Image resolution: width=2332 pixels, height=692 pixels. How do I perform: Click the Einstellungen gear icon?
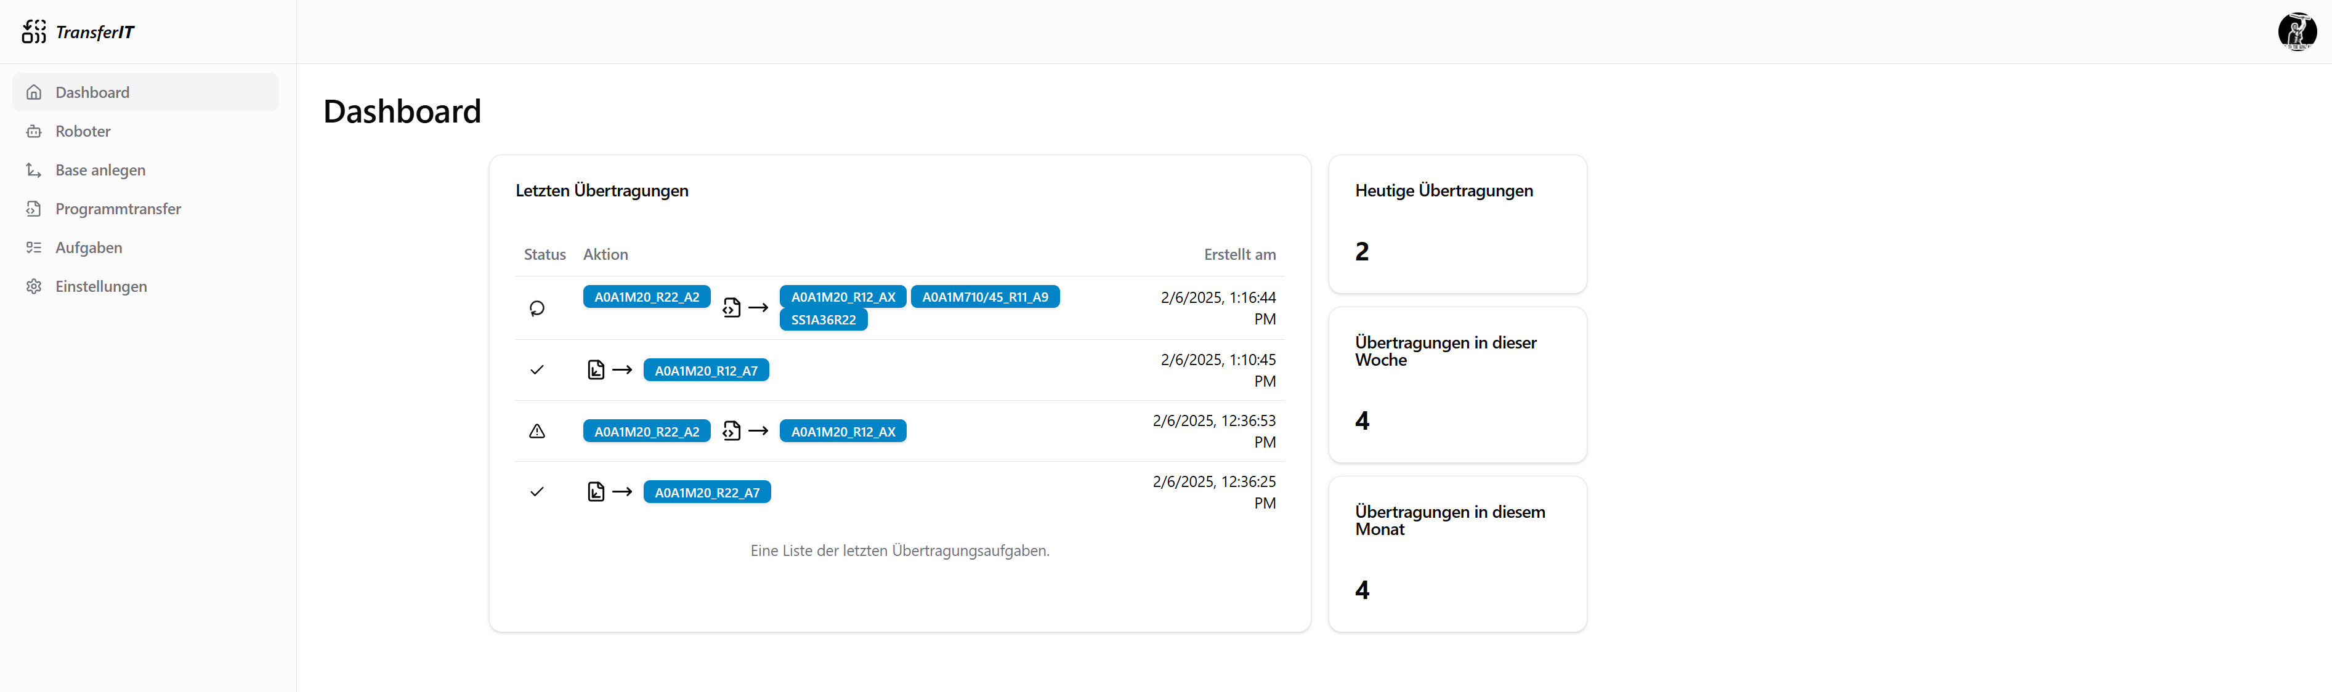point(34,287)
